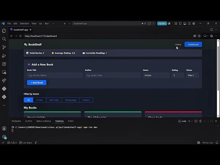
Task: Toggle the secondary side bar visibility
Action: (189, 24)
